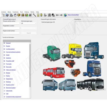
Task: Click the bottle toolbar icon
Action: point(45,15)
